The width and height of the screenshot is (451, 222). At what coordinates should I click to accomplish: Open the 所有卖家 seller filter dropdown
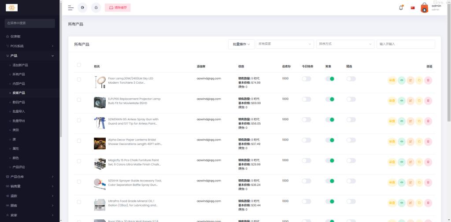[285, 44]
